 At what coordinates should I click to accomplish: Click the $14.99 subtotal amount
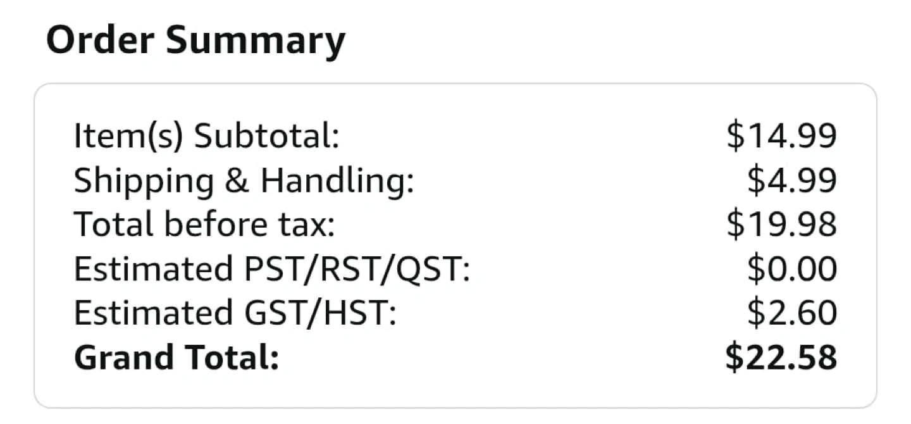tap(782, 136)
